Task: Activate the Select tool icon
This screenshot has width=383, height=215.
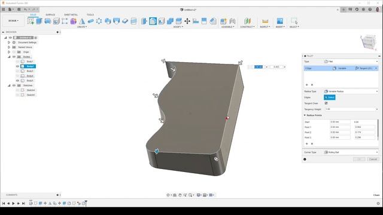Action: (x=294, y=21)
